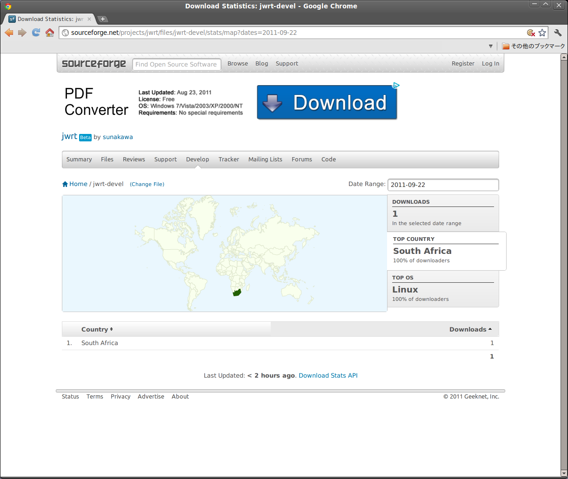Bookmark this page with the star icon
The height and width of the screenshot is (479, 568).
(542, 33)
